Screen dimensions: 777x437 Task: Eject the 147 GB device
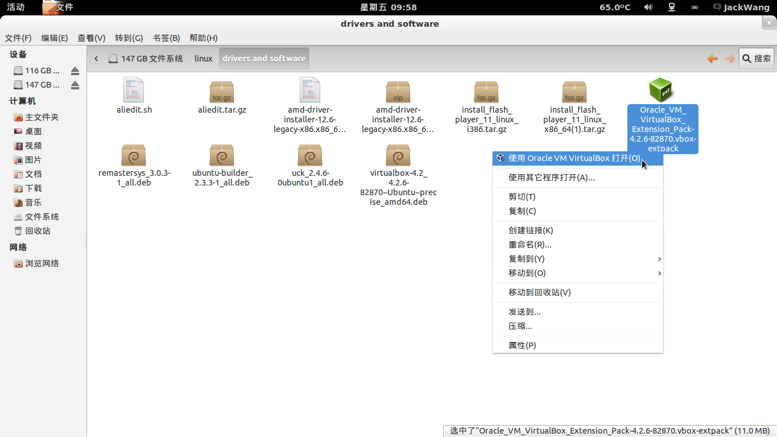[75, 85]
